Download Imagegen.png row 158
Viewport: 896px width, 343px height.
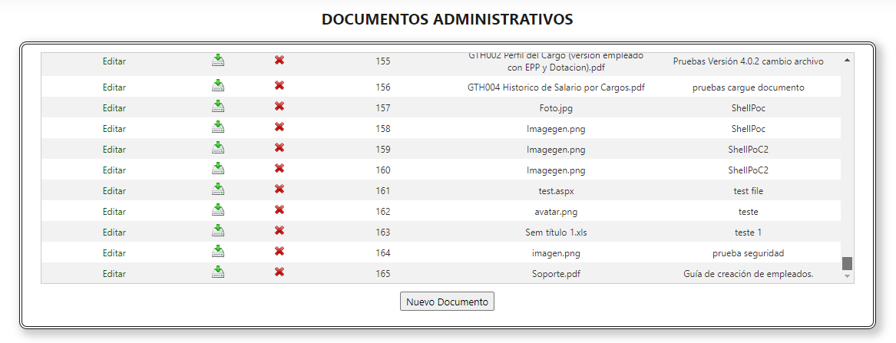click(x=218, y=127)
